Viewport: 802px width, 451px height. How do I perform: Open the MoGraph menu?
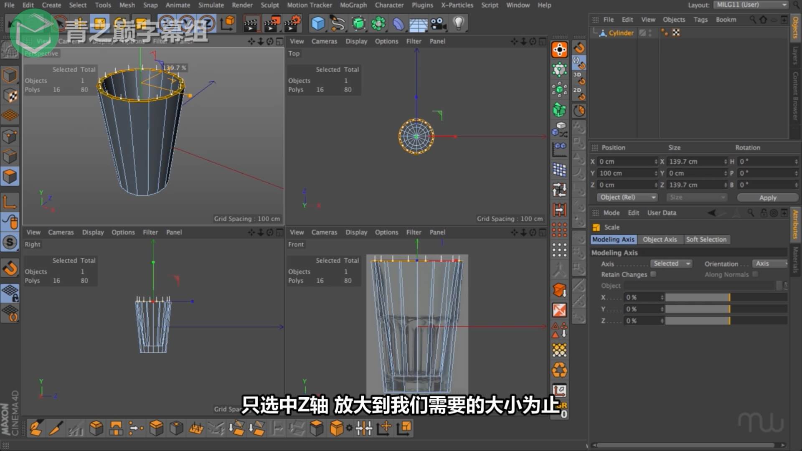point(353,5)
